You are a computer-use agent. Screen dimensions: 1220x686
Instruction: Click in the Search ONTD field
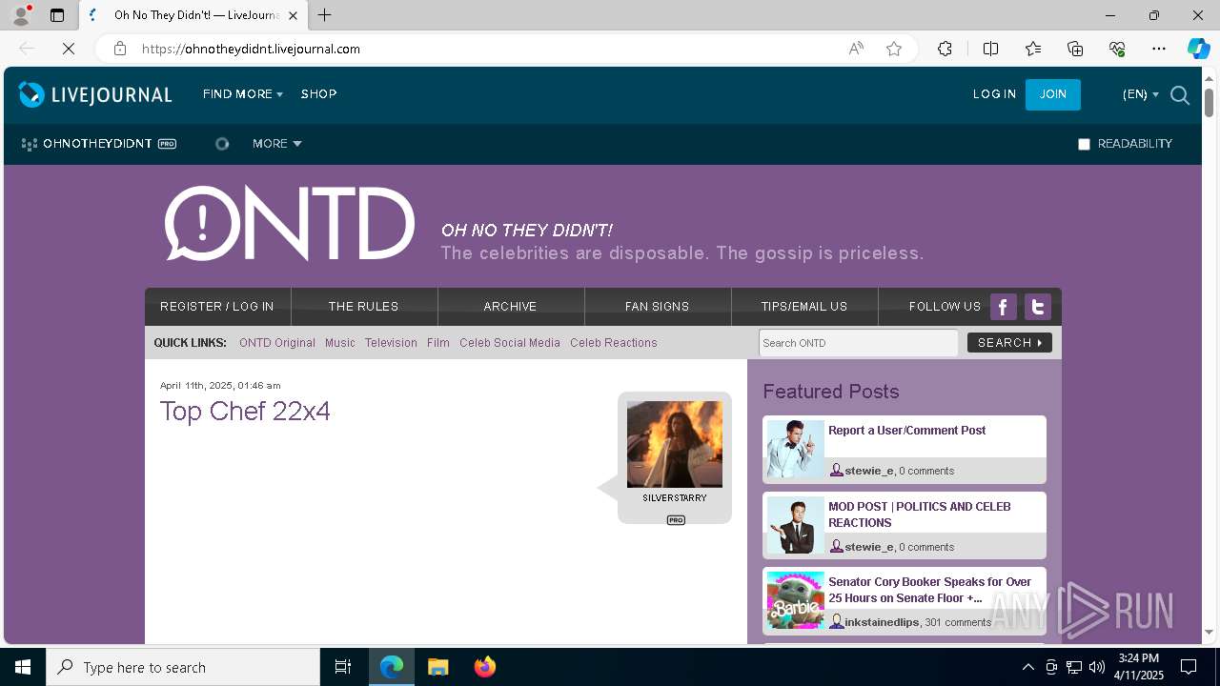pos(859,343)
